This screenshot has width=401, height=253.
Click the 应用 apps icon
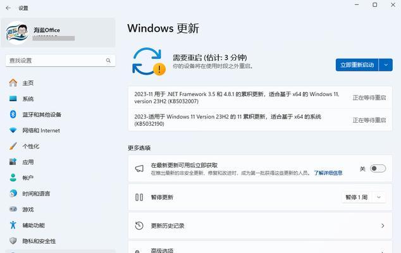(x=13, y=162)
